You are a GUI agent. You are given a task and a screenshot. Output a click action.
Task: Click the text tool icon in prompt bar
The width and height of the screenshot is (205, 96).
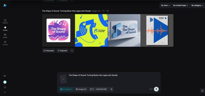(111, 89)
